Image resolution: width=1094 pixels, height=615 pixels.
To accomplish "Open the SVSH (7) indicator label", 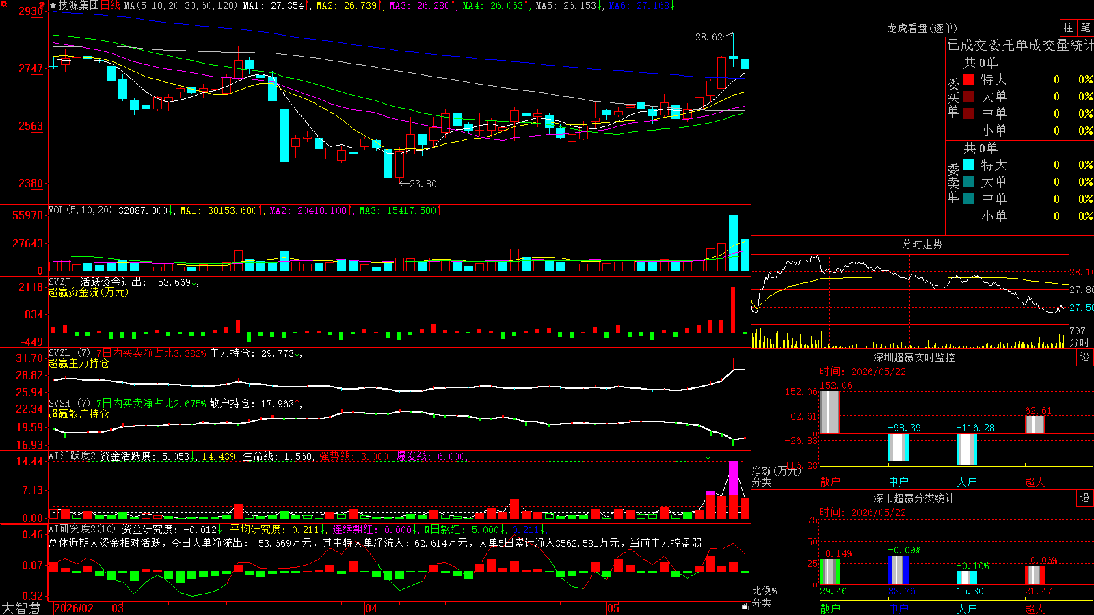I will tap(69, 404).
